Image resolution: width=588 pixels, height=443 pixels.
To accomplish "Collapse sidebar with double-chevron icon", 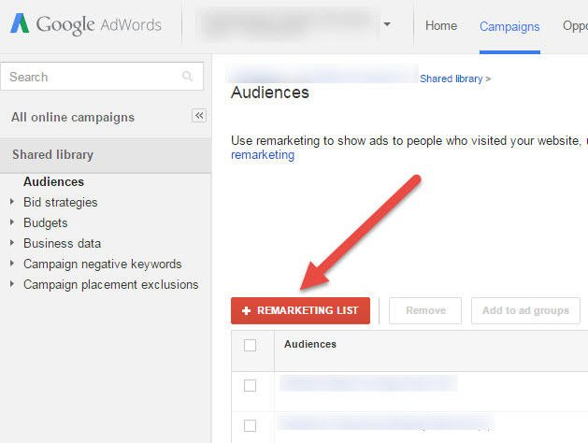I will click(x=199, y=116).
